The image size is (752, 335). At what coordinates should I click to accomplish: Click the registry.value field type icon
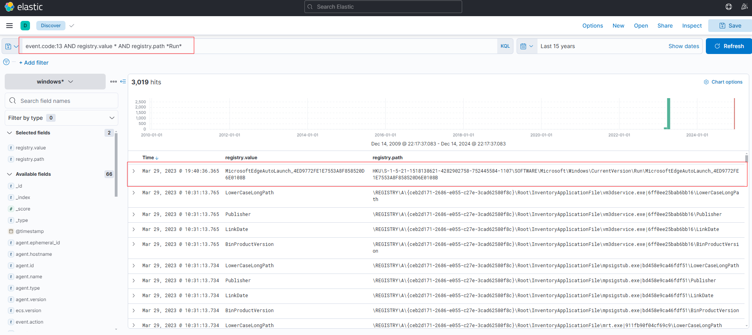click(x=11, y=148)
